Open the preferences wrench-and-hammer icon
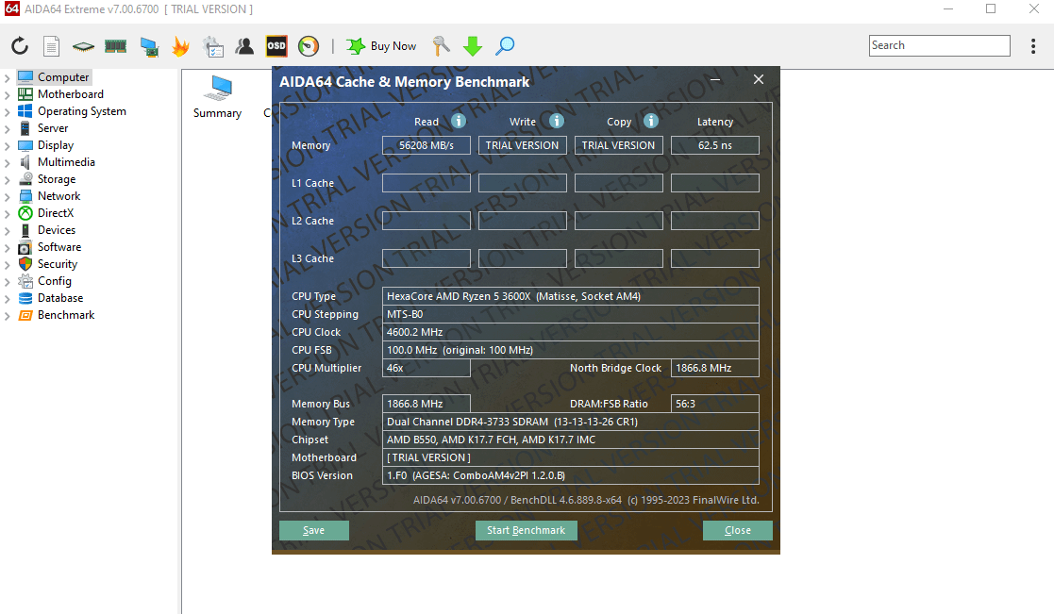1054x614 pixels. 441,45
